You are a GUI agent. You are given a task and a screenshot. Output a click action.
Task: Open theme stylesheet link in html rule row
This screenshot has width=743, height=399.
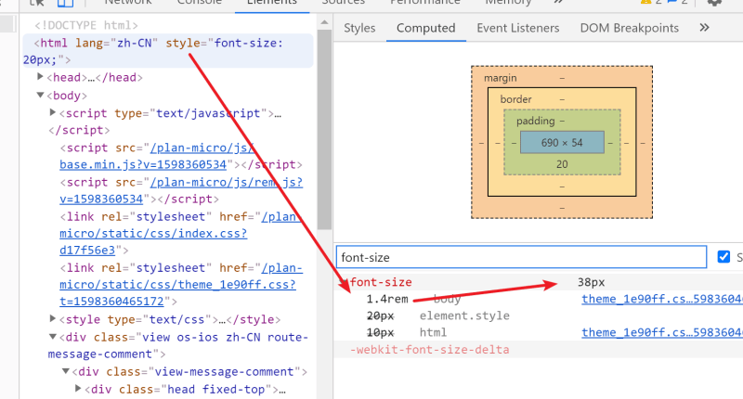(662, 333)
